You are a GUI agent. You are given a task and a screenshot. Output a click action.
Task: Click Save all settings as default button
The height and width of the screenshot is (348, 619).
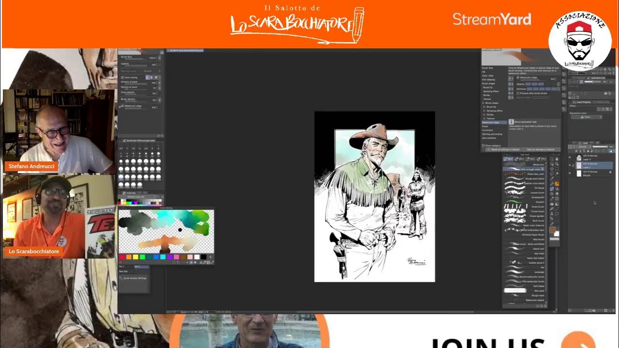(541, 149)
